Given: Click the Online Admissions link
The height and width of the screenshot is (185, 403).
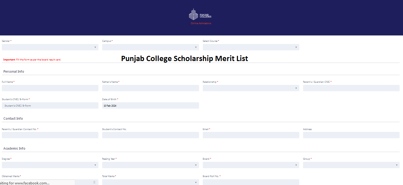Looking at the screenshot, I should [x=201, y=23].
